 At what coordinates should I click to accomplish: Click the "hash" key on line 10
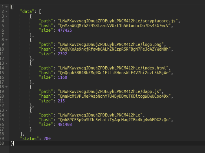tap(46, 49)
